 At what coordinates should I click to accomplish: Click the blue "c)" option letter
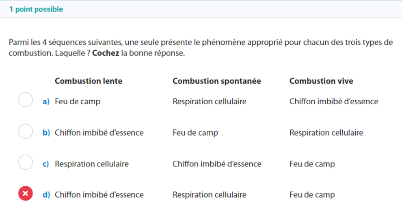point(46,164)
